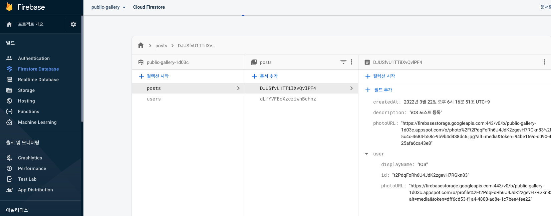Click the chevron on DJUSfvU1TTiIXvQvlPF4 document row
This screenshot has height=216, width=551.
(351, 88)
